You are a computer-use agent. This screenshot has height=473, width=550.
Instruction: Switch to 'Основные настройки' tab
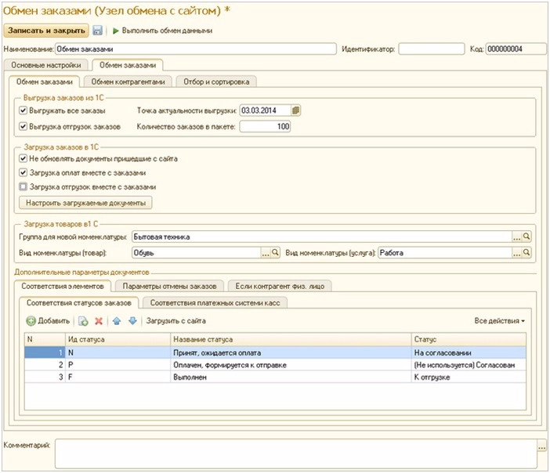tap(45, 65)
